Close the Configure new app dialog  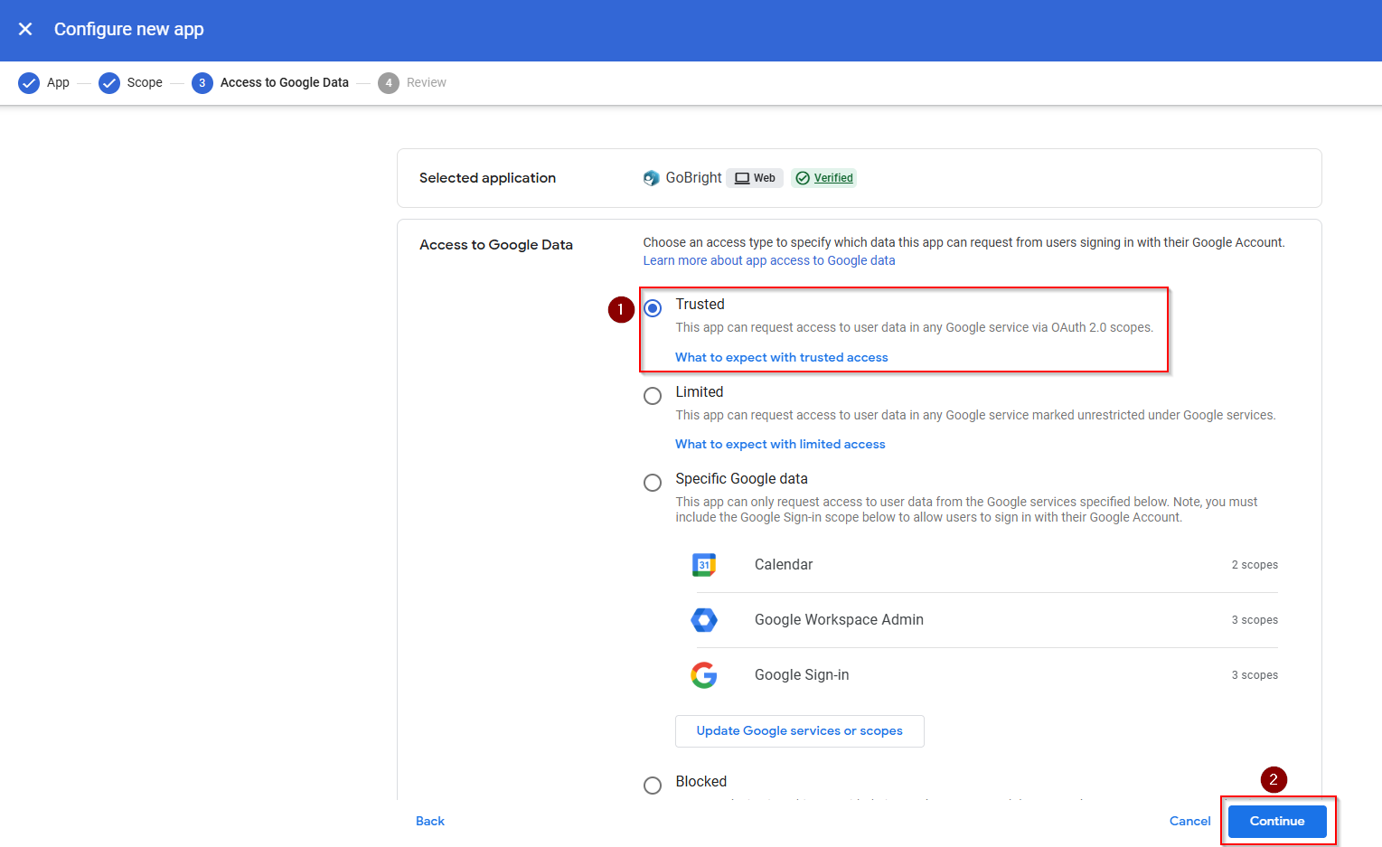point(25,29)
